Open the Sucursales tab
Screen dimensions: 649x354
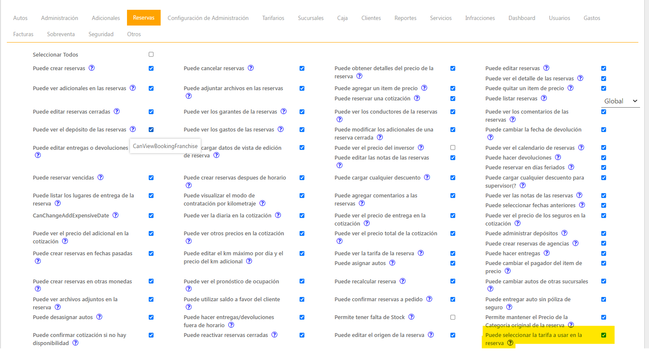(x=311, y=18)
